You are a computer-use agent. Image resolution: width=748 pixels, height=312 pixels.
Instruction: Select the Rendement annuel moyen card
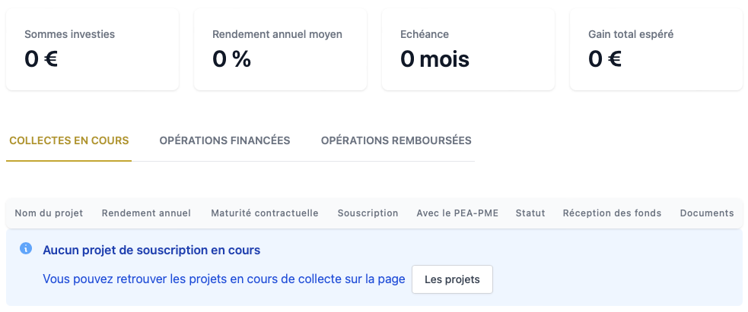pyautogui.click(x=280, y=49)
